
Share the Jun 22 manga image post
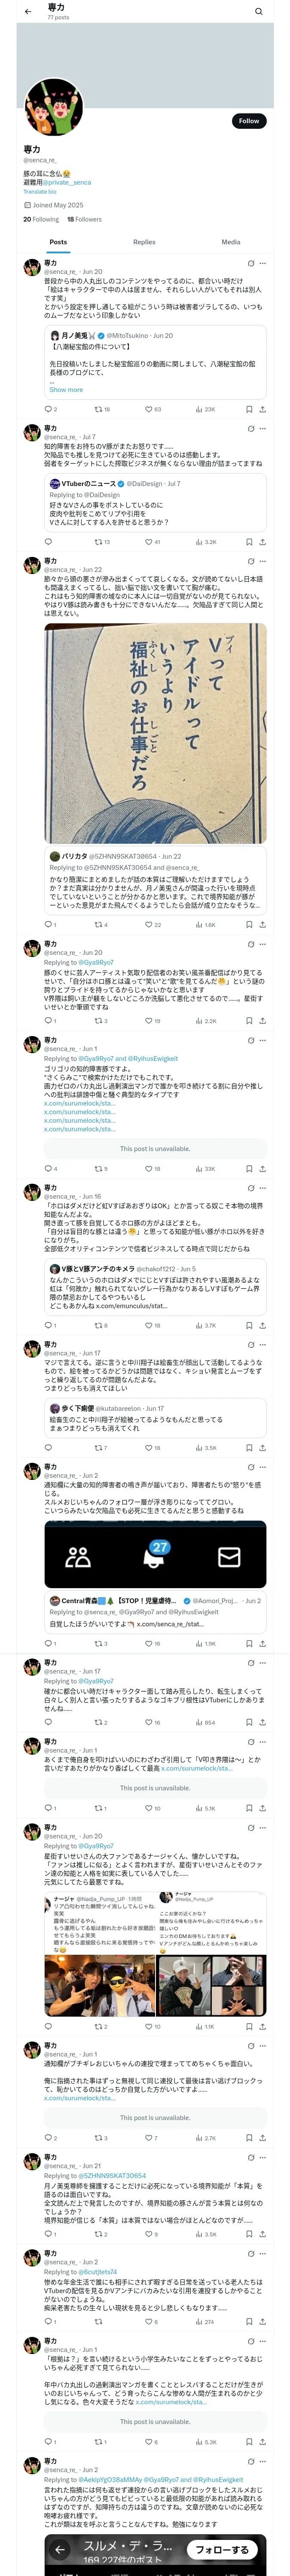point(262,924)
